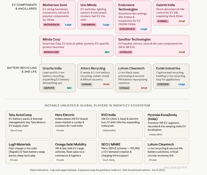Click the Unlisted tag on Lohum Cleantech card

click(x=124, y=88)
